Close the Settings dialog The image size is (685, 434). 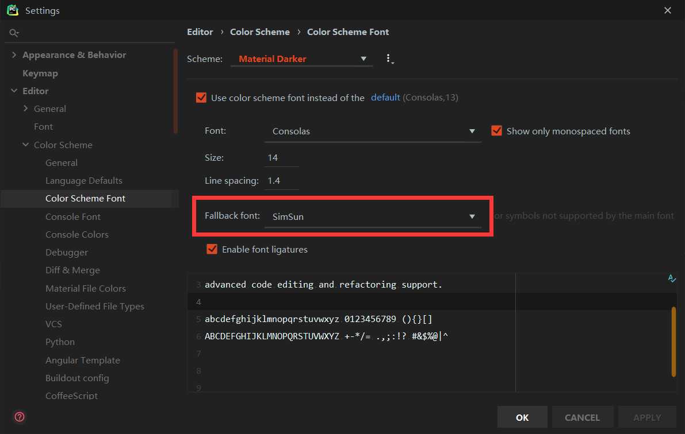click(668, 10)
